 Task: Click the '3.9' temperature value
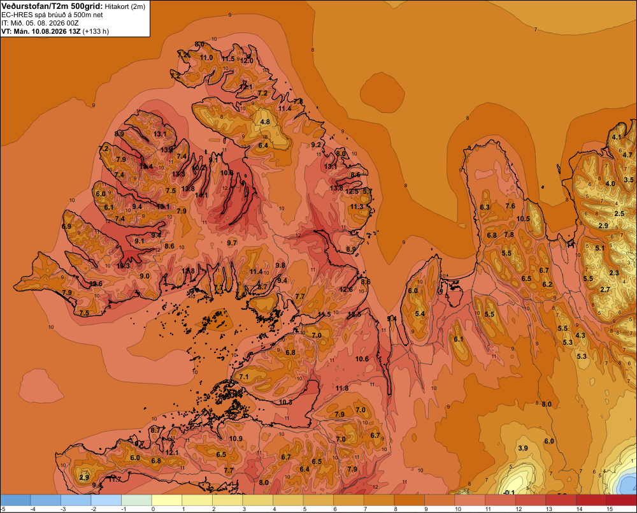tap(523, 448)
